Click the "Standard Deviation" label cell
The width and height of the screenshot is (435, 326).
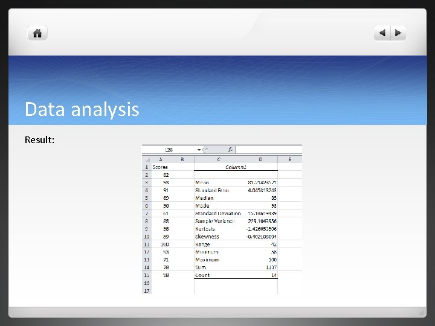point(217,213)
